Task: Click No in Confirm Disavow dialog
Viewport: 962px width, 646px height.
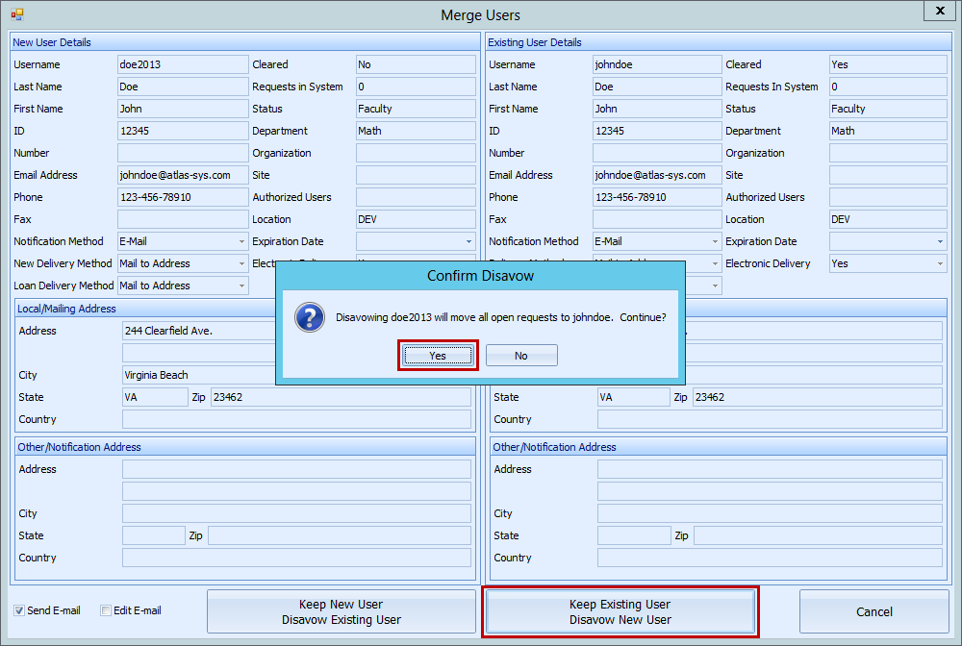Action: [x=520, y=356]
